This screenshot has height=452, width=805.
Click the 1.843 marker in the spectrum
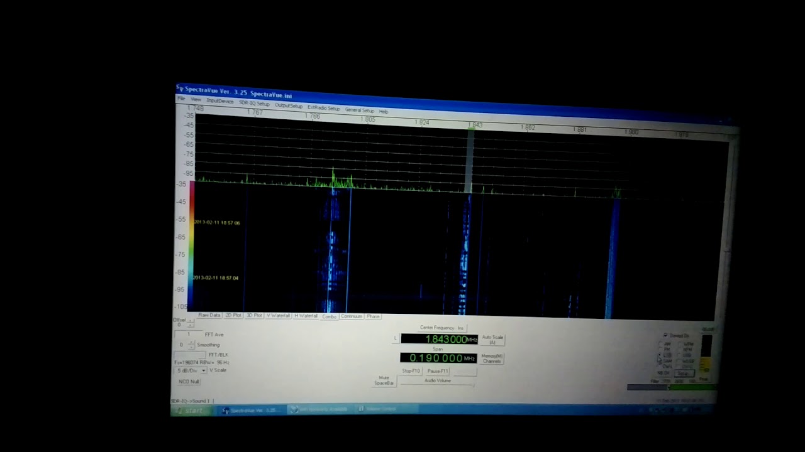tap(475, 125)
